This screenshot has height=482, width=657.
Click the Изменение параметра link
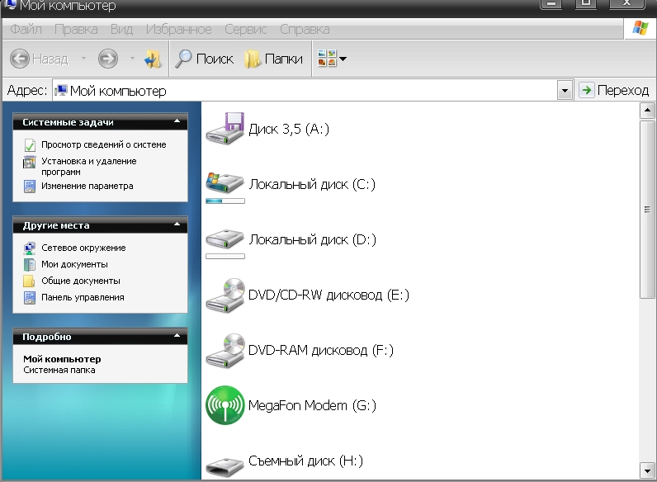87,186
